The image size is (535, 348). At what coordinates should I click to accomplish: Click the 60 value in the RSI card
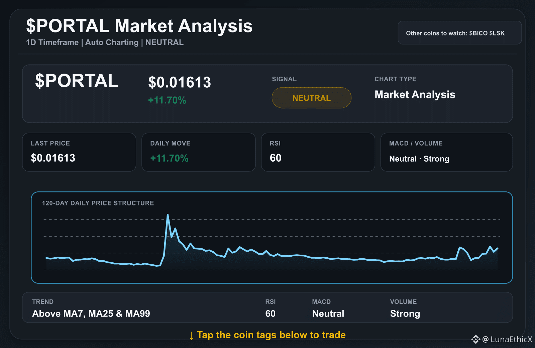276,158
